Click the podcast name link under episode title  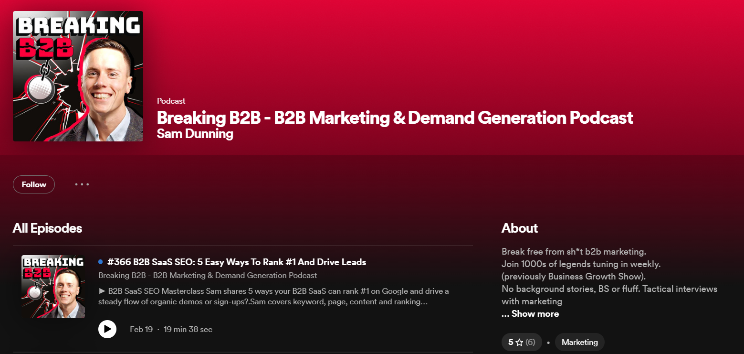tap(208, 276)
